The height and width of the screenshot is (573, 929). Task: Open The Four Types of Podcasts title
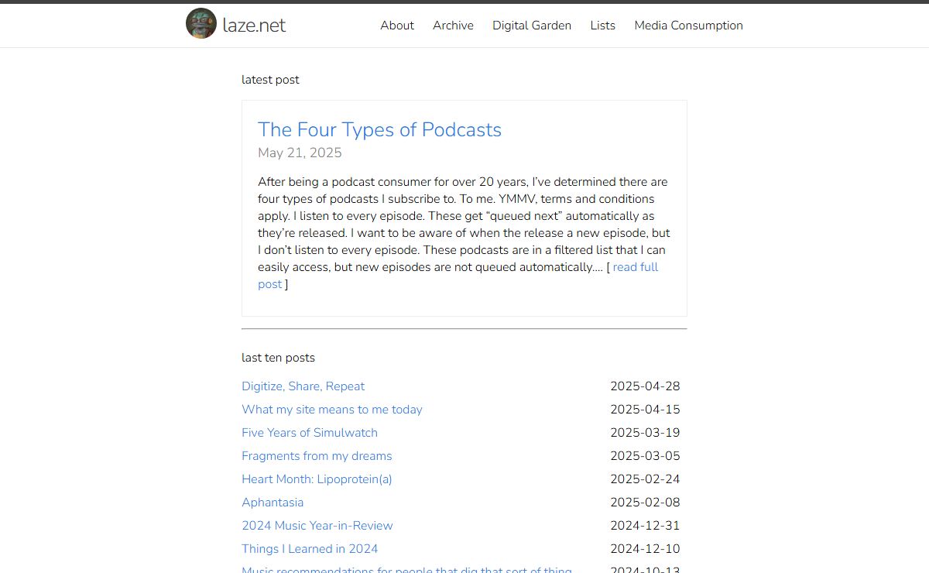click(379, 129)
